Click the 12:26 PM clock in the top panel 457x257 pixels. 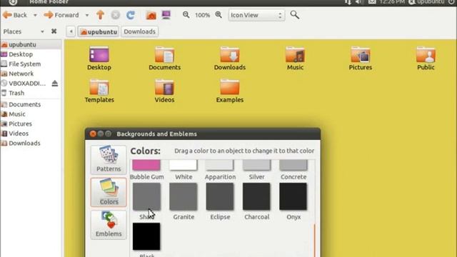pos(392,2)
